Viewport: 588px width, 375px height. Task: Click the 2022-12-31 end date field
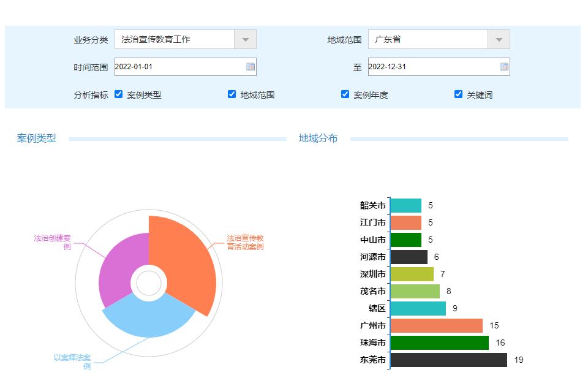pos(432,67)
